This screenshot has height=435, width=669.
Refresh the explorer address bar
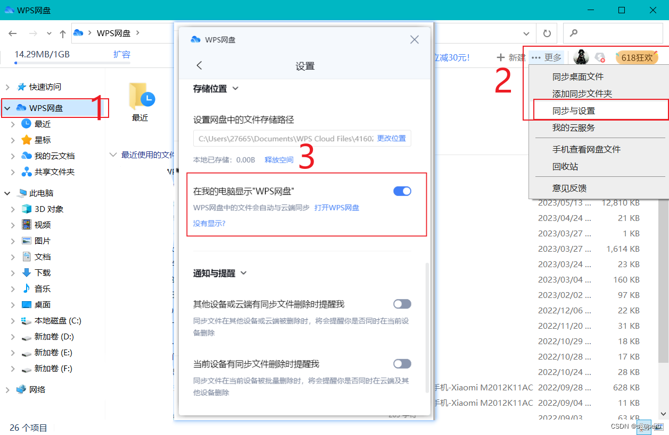[547, 33]
